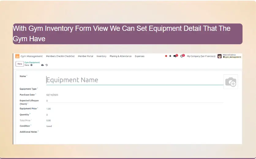Go to Gym Equipment breadcrumb link

32,63
